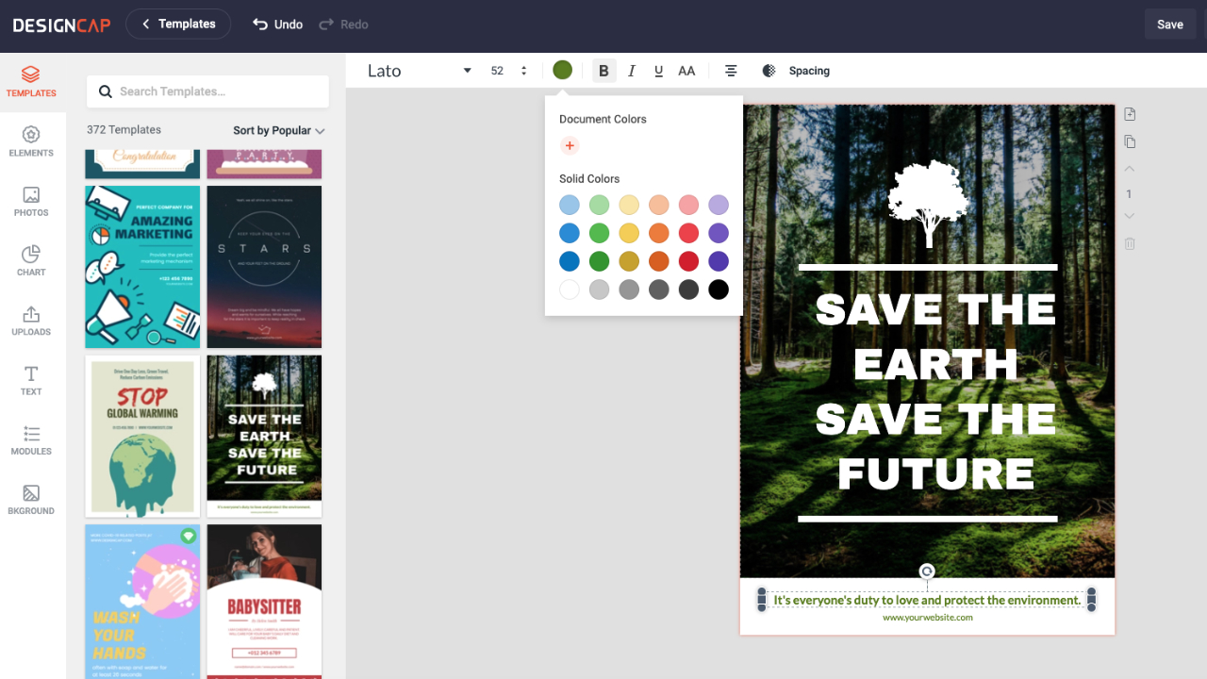Open the Chart sidebar tab
Screen dimensions: 1207x679
tap(31, 260)
